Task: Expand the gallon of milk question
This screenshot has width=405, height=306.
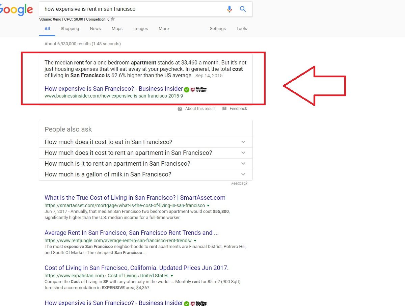Action: pyautogui.click(x=146, y=174)
